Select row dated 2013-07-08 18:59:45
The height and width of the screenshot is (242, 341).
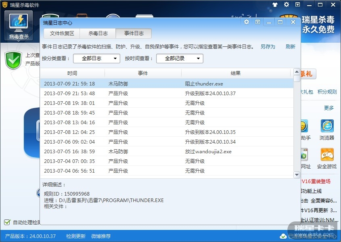coord(167,113)
